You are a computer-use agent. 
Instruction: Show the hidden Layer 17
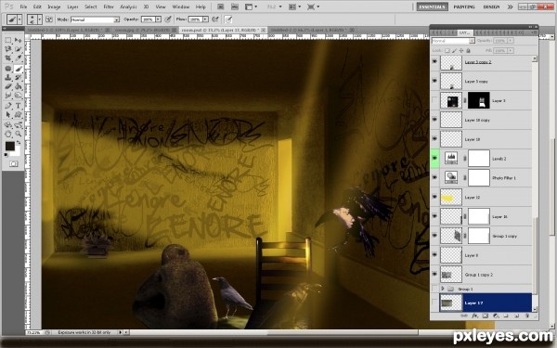coord(434,303)
